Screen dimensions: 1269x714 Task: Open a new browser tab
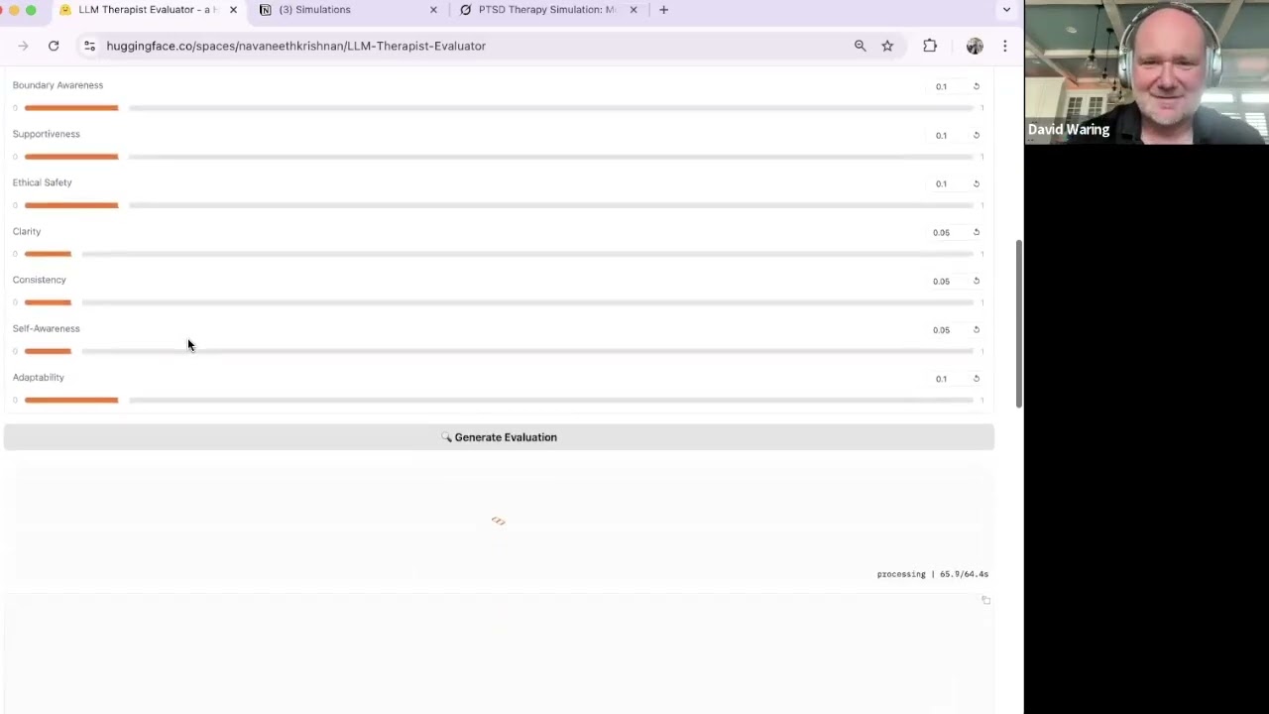(664, 10)
